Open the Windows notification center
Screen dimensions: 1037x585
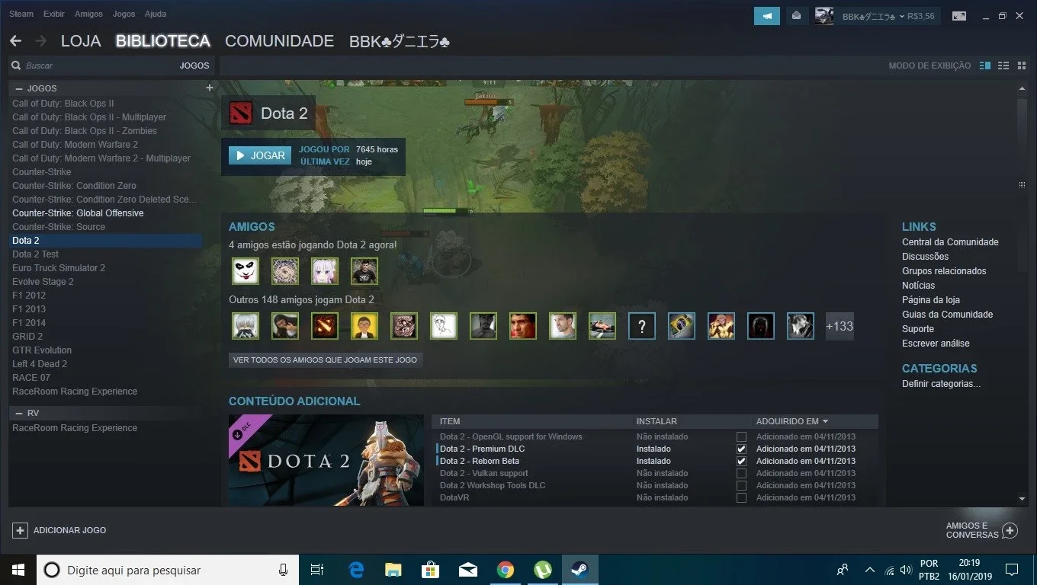pos(1012,570)
